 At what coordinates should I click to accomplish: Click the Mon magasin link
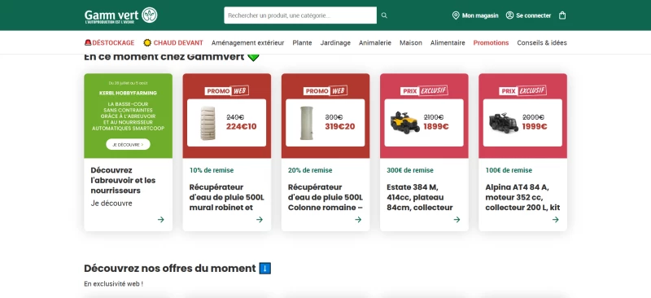coord(480,15)
